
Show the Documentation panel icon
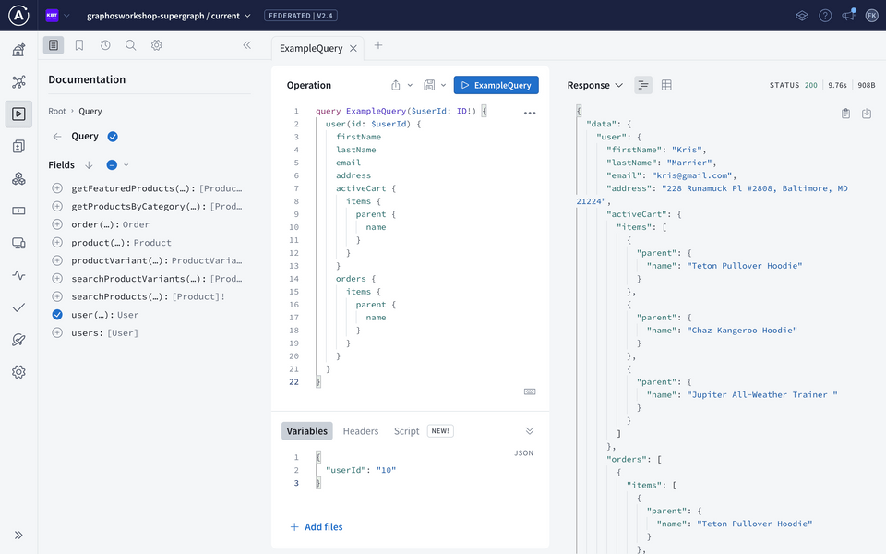click(54, 45)
